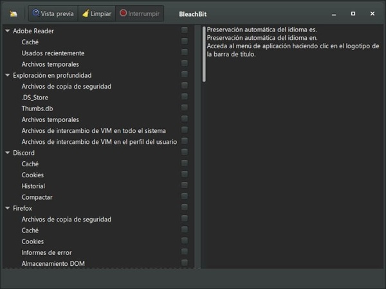Enable Caché under Adobe Reader
The height and width of the screenshot is (289, 386).
pyautogui.click(x=185, y=41)
